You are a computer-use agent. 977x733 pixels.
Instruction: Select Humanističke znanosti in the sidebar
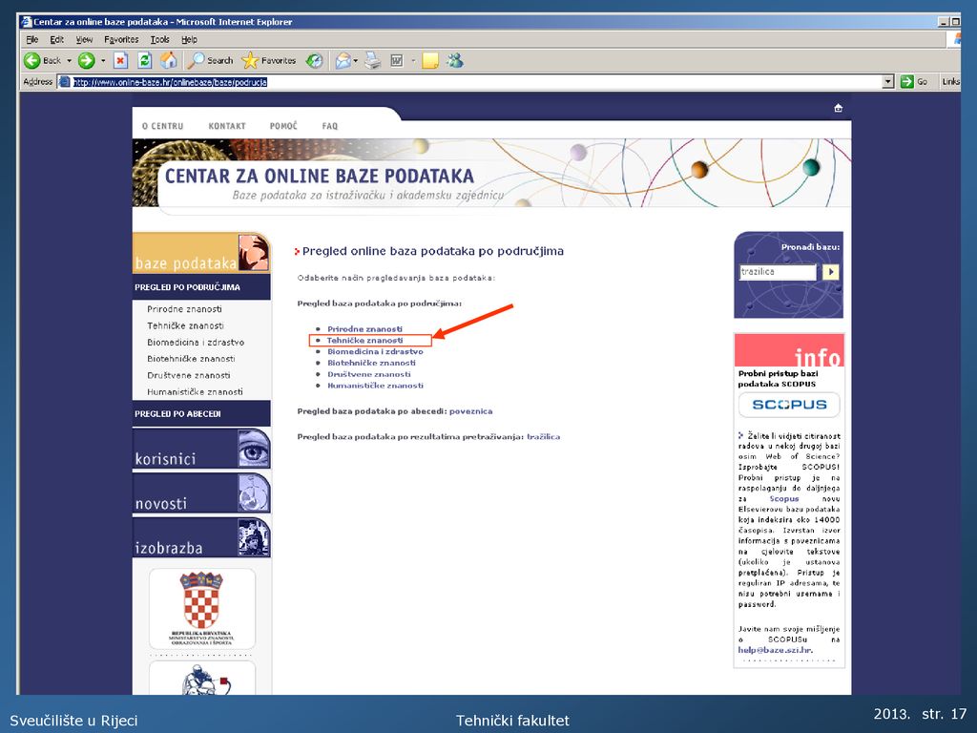195,391
